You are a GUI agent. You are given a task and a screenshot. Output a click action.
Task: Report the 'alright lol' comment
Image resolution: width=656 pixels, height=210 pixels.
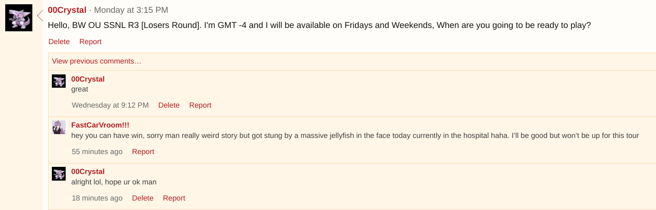click(174, 198)
